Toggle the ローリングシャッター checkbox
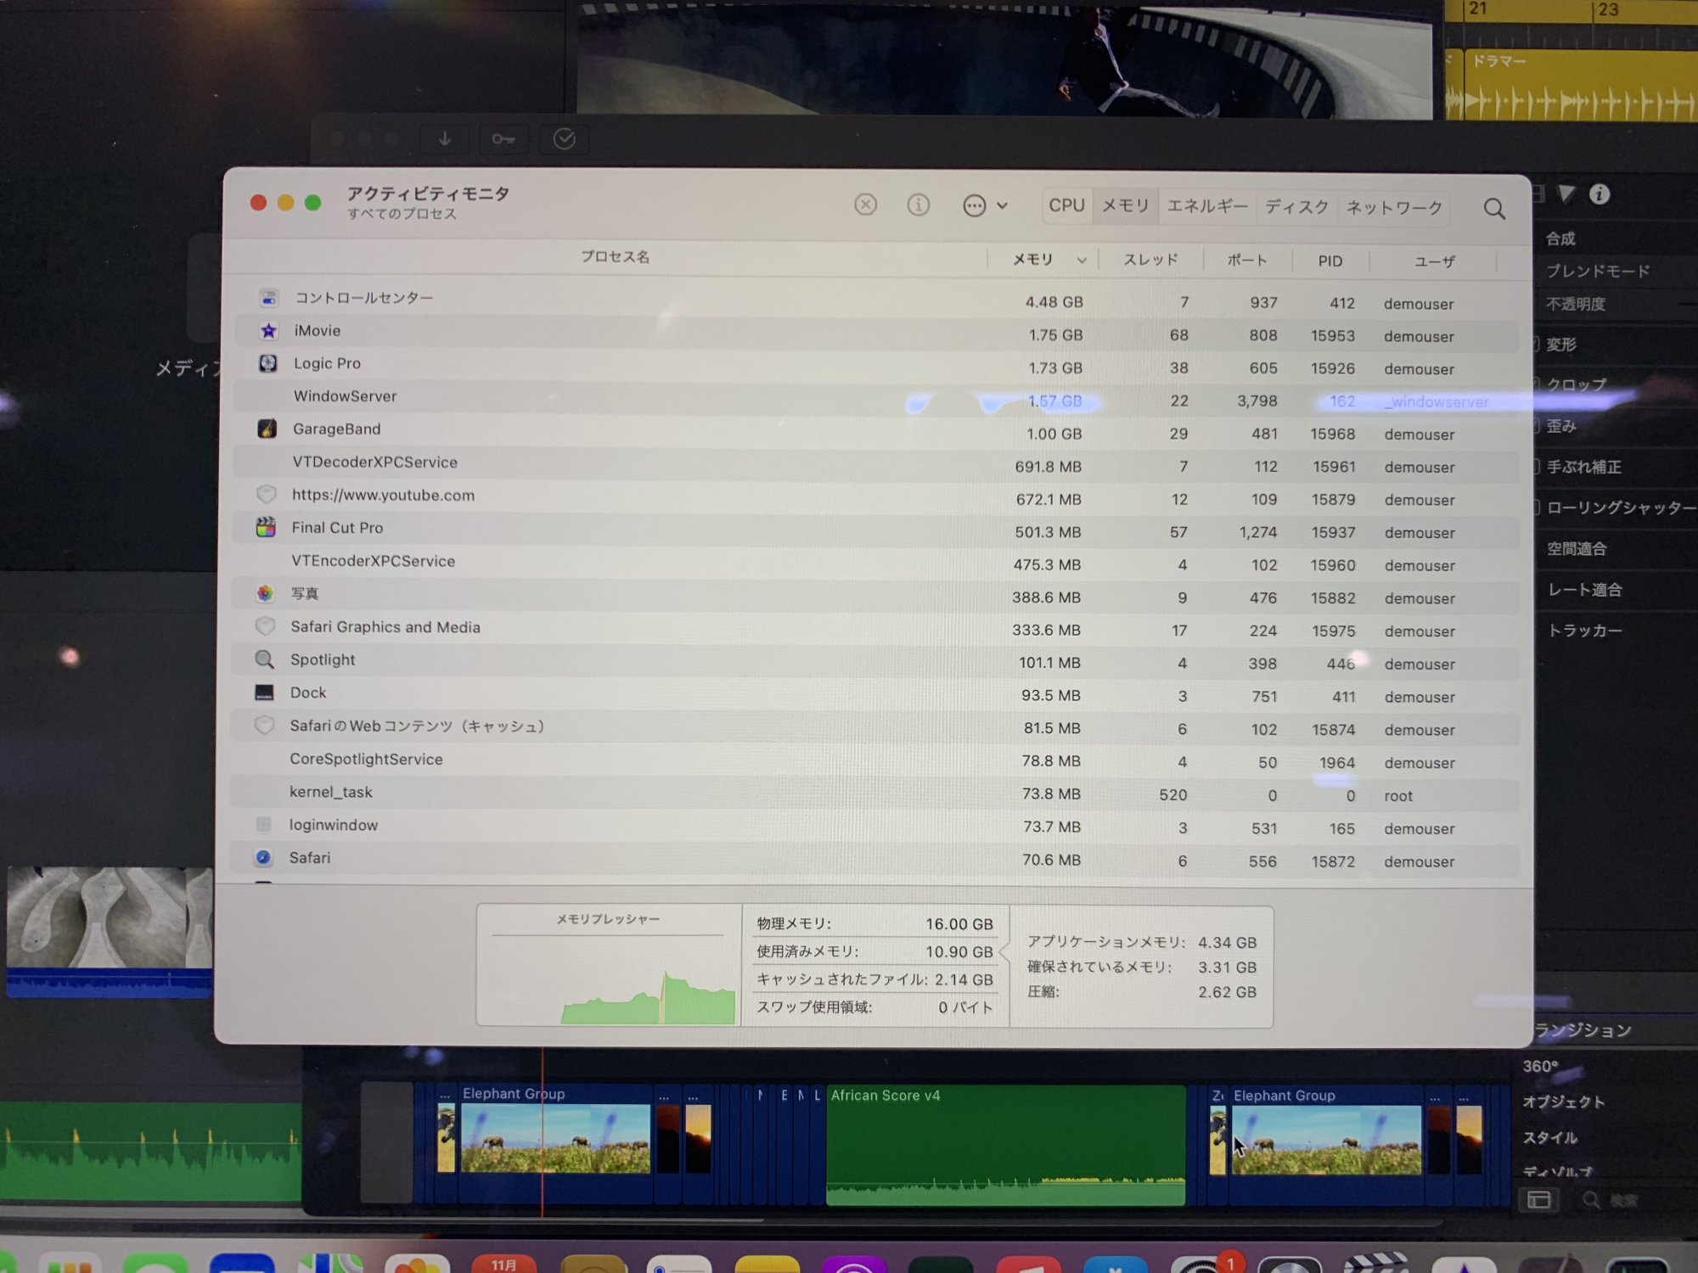The width and height of the screenshot is (1698, 1273). [x=1538, y=508]
